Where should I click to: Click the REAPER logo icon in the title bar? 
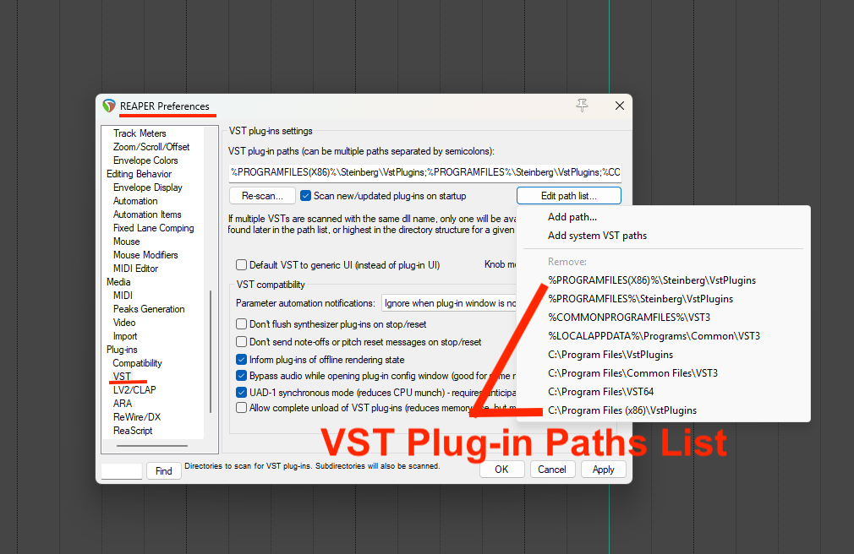point(108,106)
